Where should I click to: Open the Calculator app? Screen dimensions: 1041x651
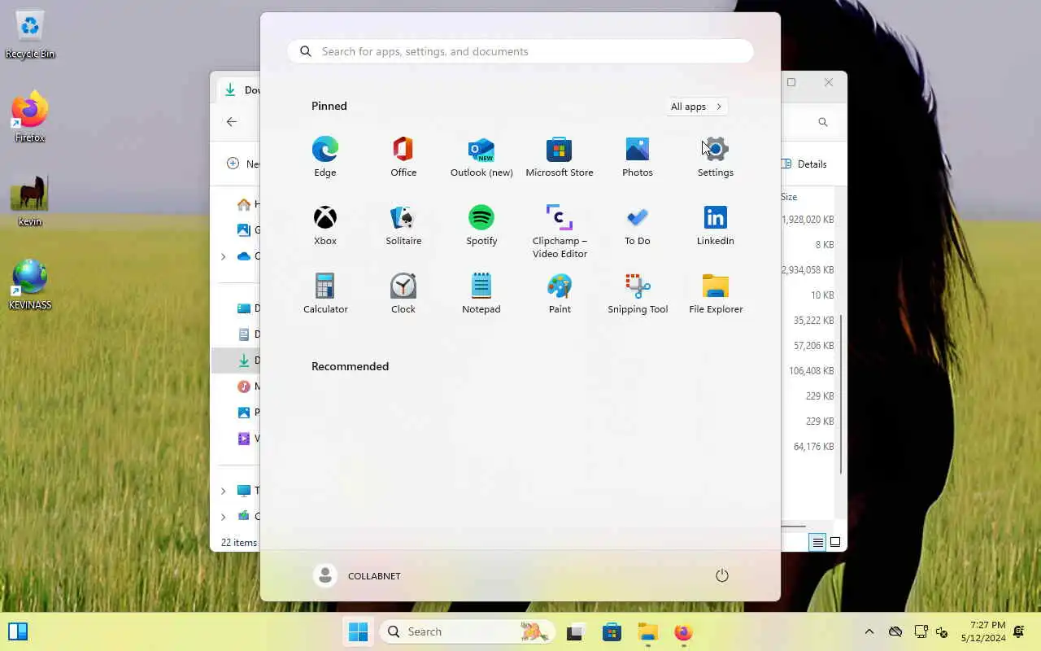tap(325, 293)
